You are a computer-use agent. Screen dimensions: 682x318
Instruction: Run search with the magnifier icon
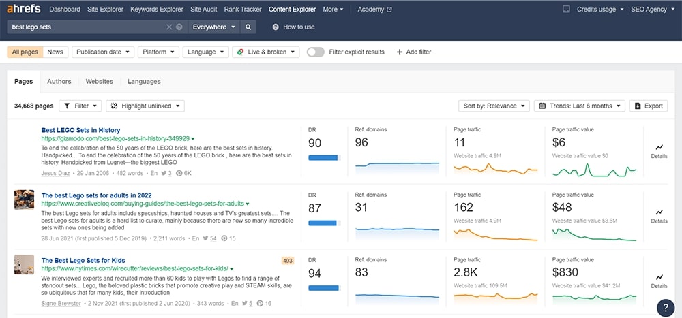[x=248, y=27]
